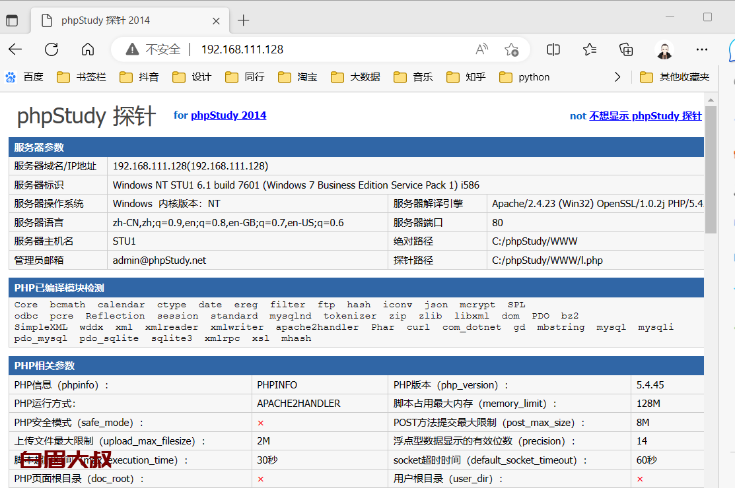The width and height of the screenshot is (735, 488).
Task: Open the 书签栏 bookmark folder
Action: point(82,77)
